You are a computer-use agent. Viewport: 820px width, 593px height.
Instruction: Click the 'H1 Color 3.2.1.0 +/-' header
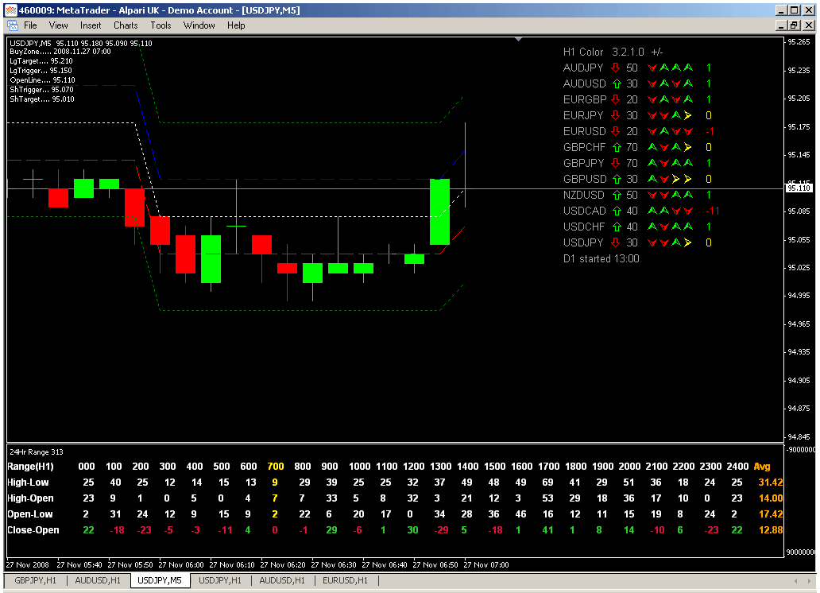613,52
